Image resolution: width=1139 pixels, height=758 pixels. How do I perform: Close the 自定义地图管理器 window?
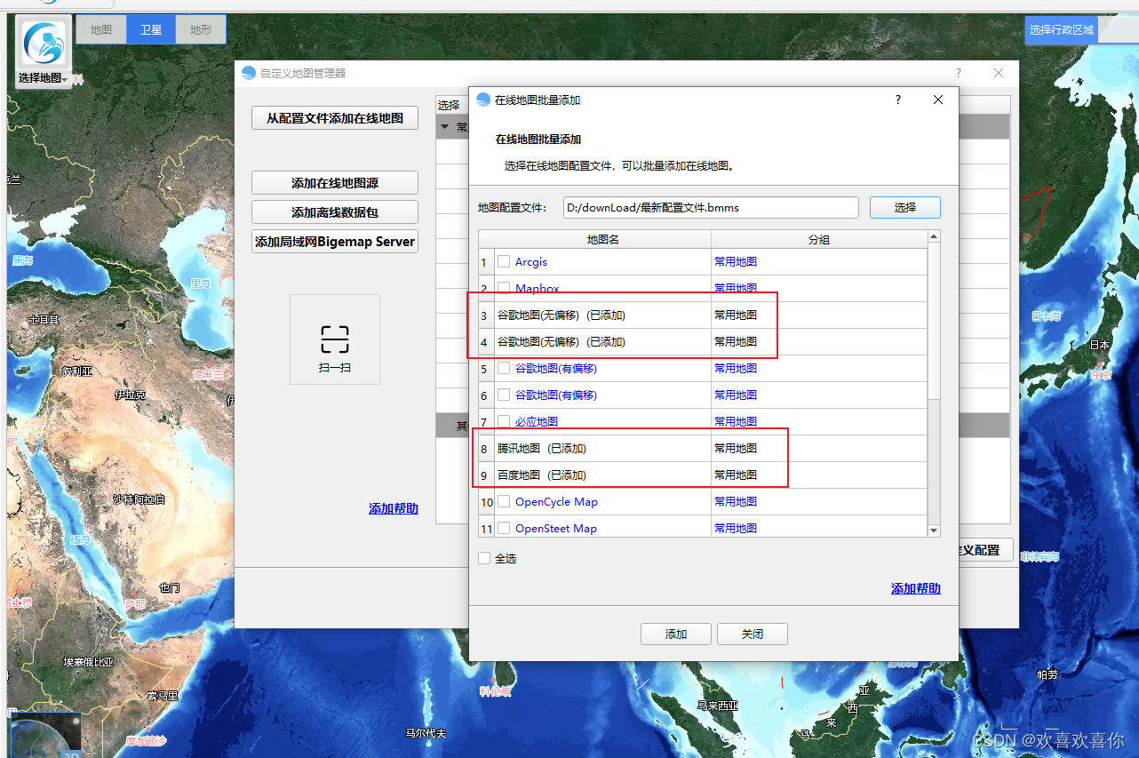[x=999, y=73]
